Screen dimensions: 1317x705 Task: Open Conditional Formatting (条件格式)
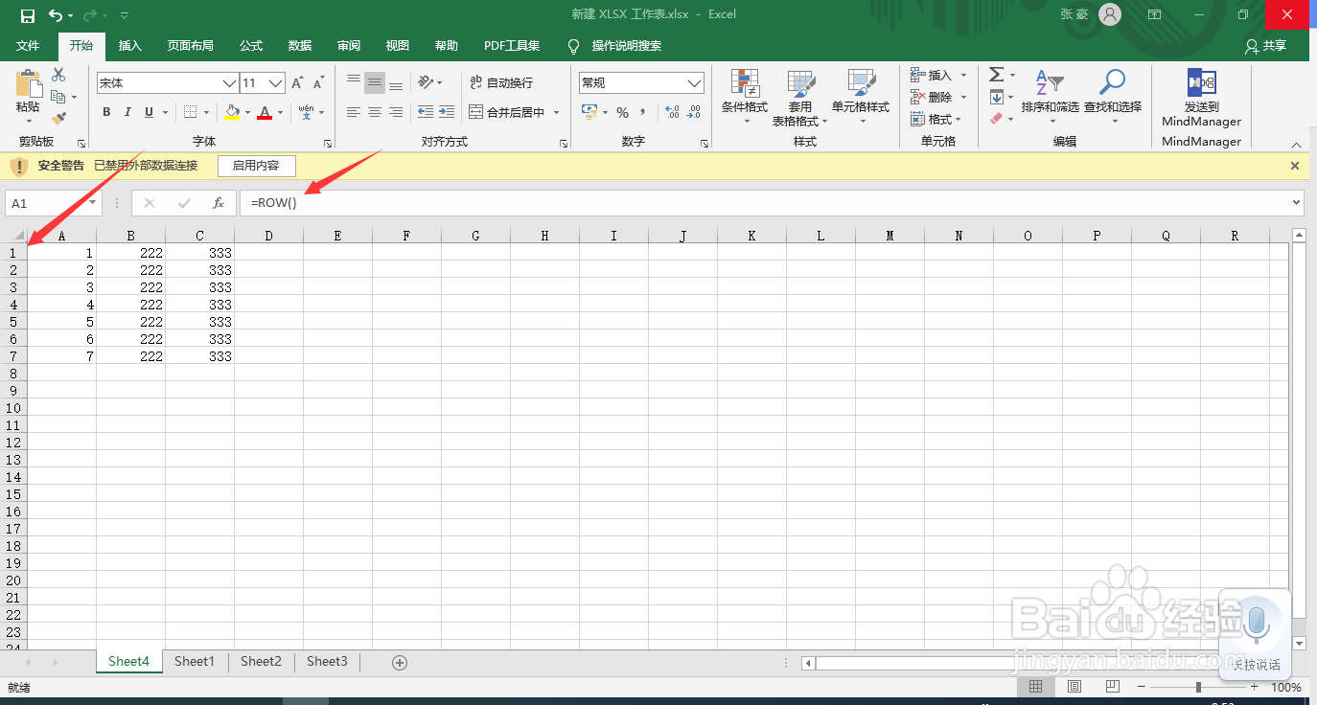[x=745, y=97]
